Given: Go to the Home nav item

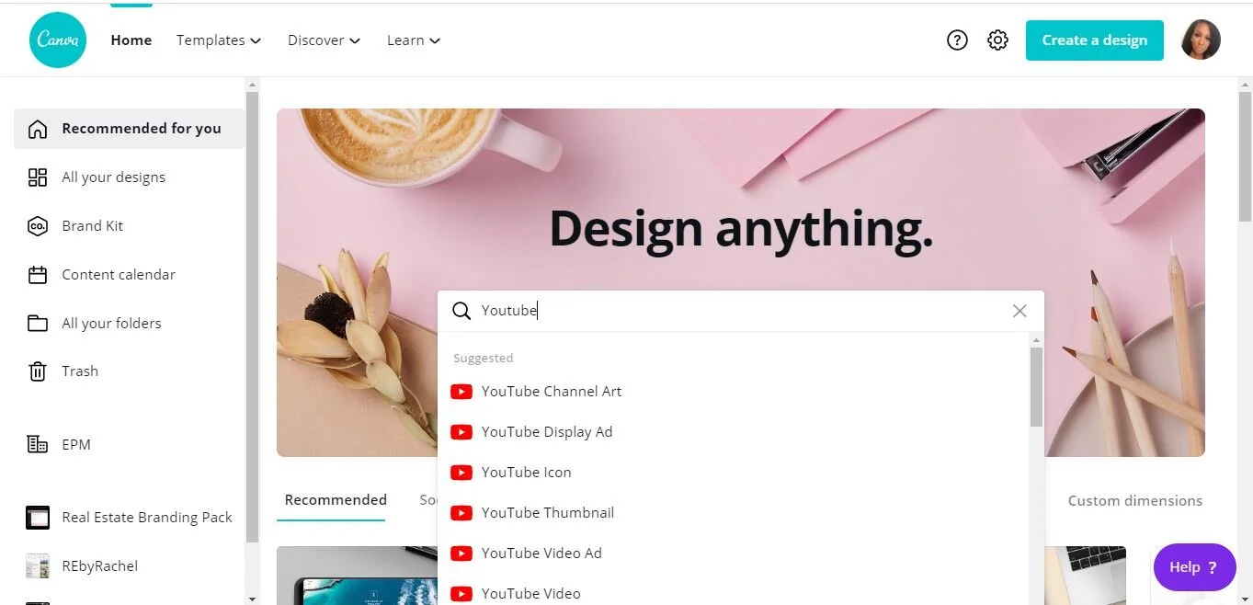Looking at the screenshot, I should click(x=131, y=40).
